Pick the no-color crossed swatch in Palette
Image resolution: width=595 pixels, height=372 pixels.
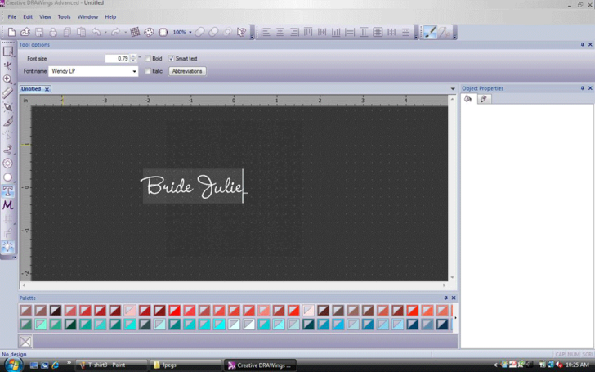(26, 342)
